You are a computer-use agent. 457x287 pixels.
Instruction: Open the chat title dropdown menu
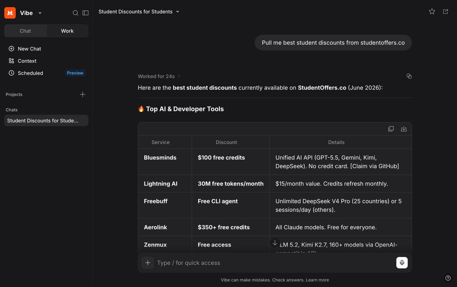pos(177,12)
